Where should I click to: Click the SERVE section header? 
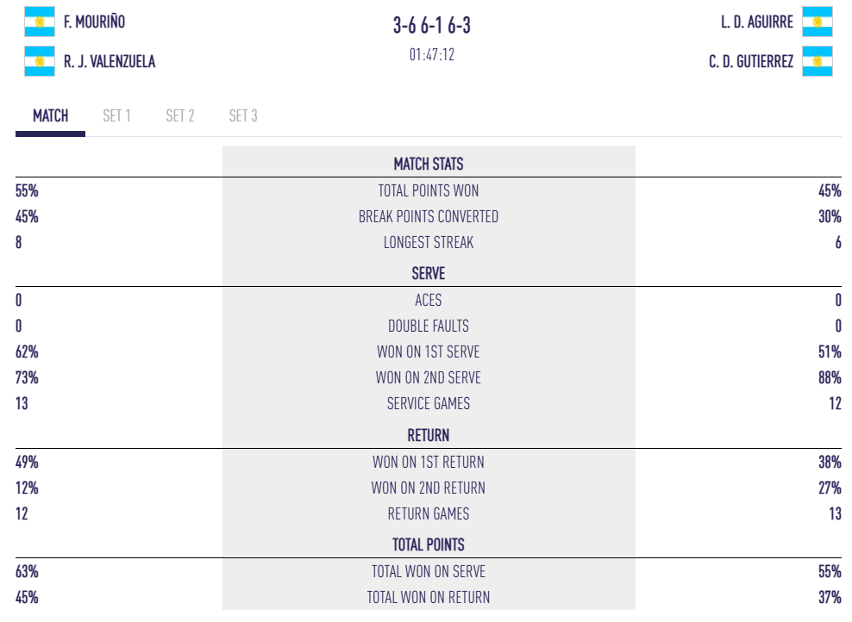[429, 273]
